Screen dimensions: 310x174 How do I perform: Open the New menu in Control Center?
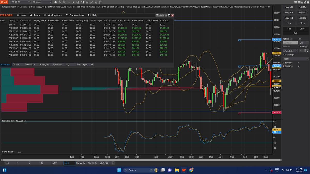click(21, 15)
